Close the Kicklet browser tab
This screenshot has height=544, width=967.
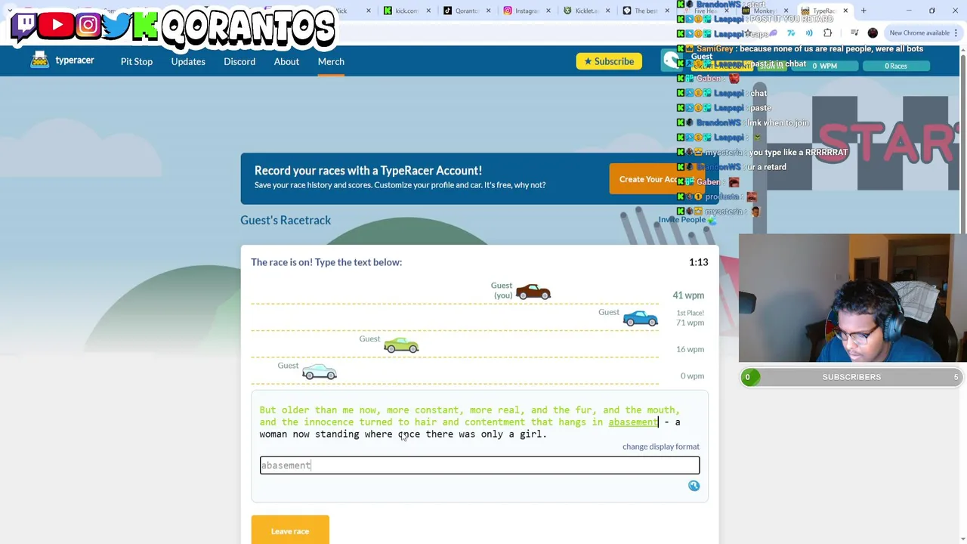(608, 11)
